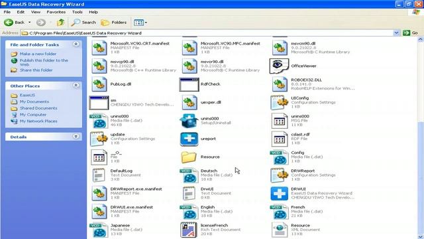Go up one folder level
The height and width of the screenshot is (239, 424).
click(x=60, y=23)
